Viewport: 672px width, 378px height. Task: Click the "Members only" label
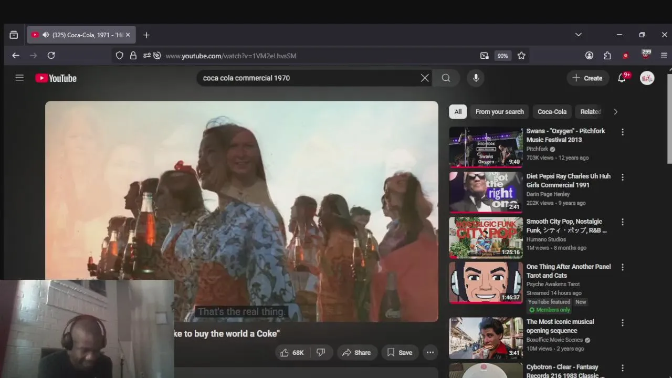(x=550, y=310)
